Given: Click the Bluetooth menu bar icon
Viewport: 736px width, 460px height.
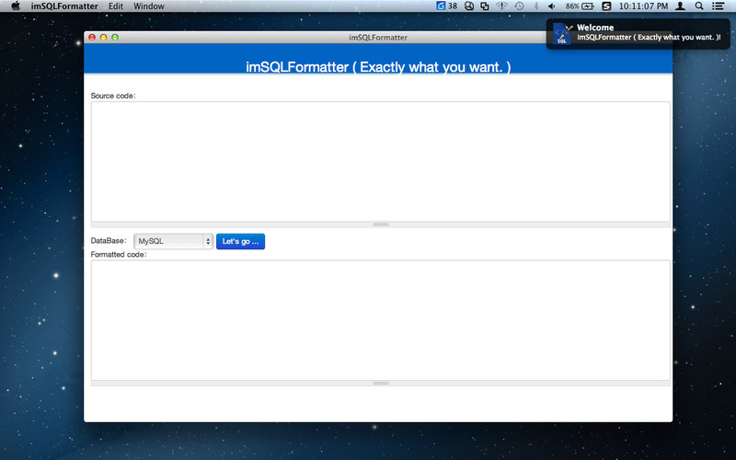Looking at the screenshot, I should tap(536, 6).
